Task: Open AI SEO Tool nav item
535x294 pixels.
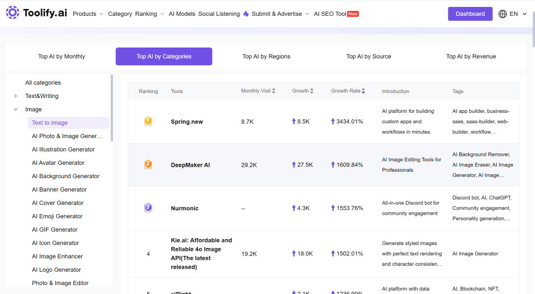Action: point(330,14)
